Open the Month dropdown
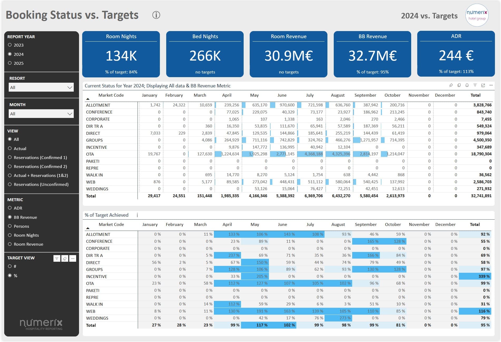The width and height of the screenshot is (501, 342). [x=41, y=114]
